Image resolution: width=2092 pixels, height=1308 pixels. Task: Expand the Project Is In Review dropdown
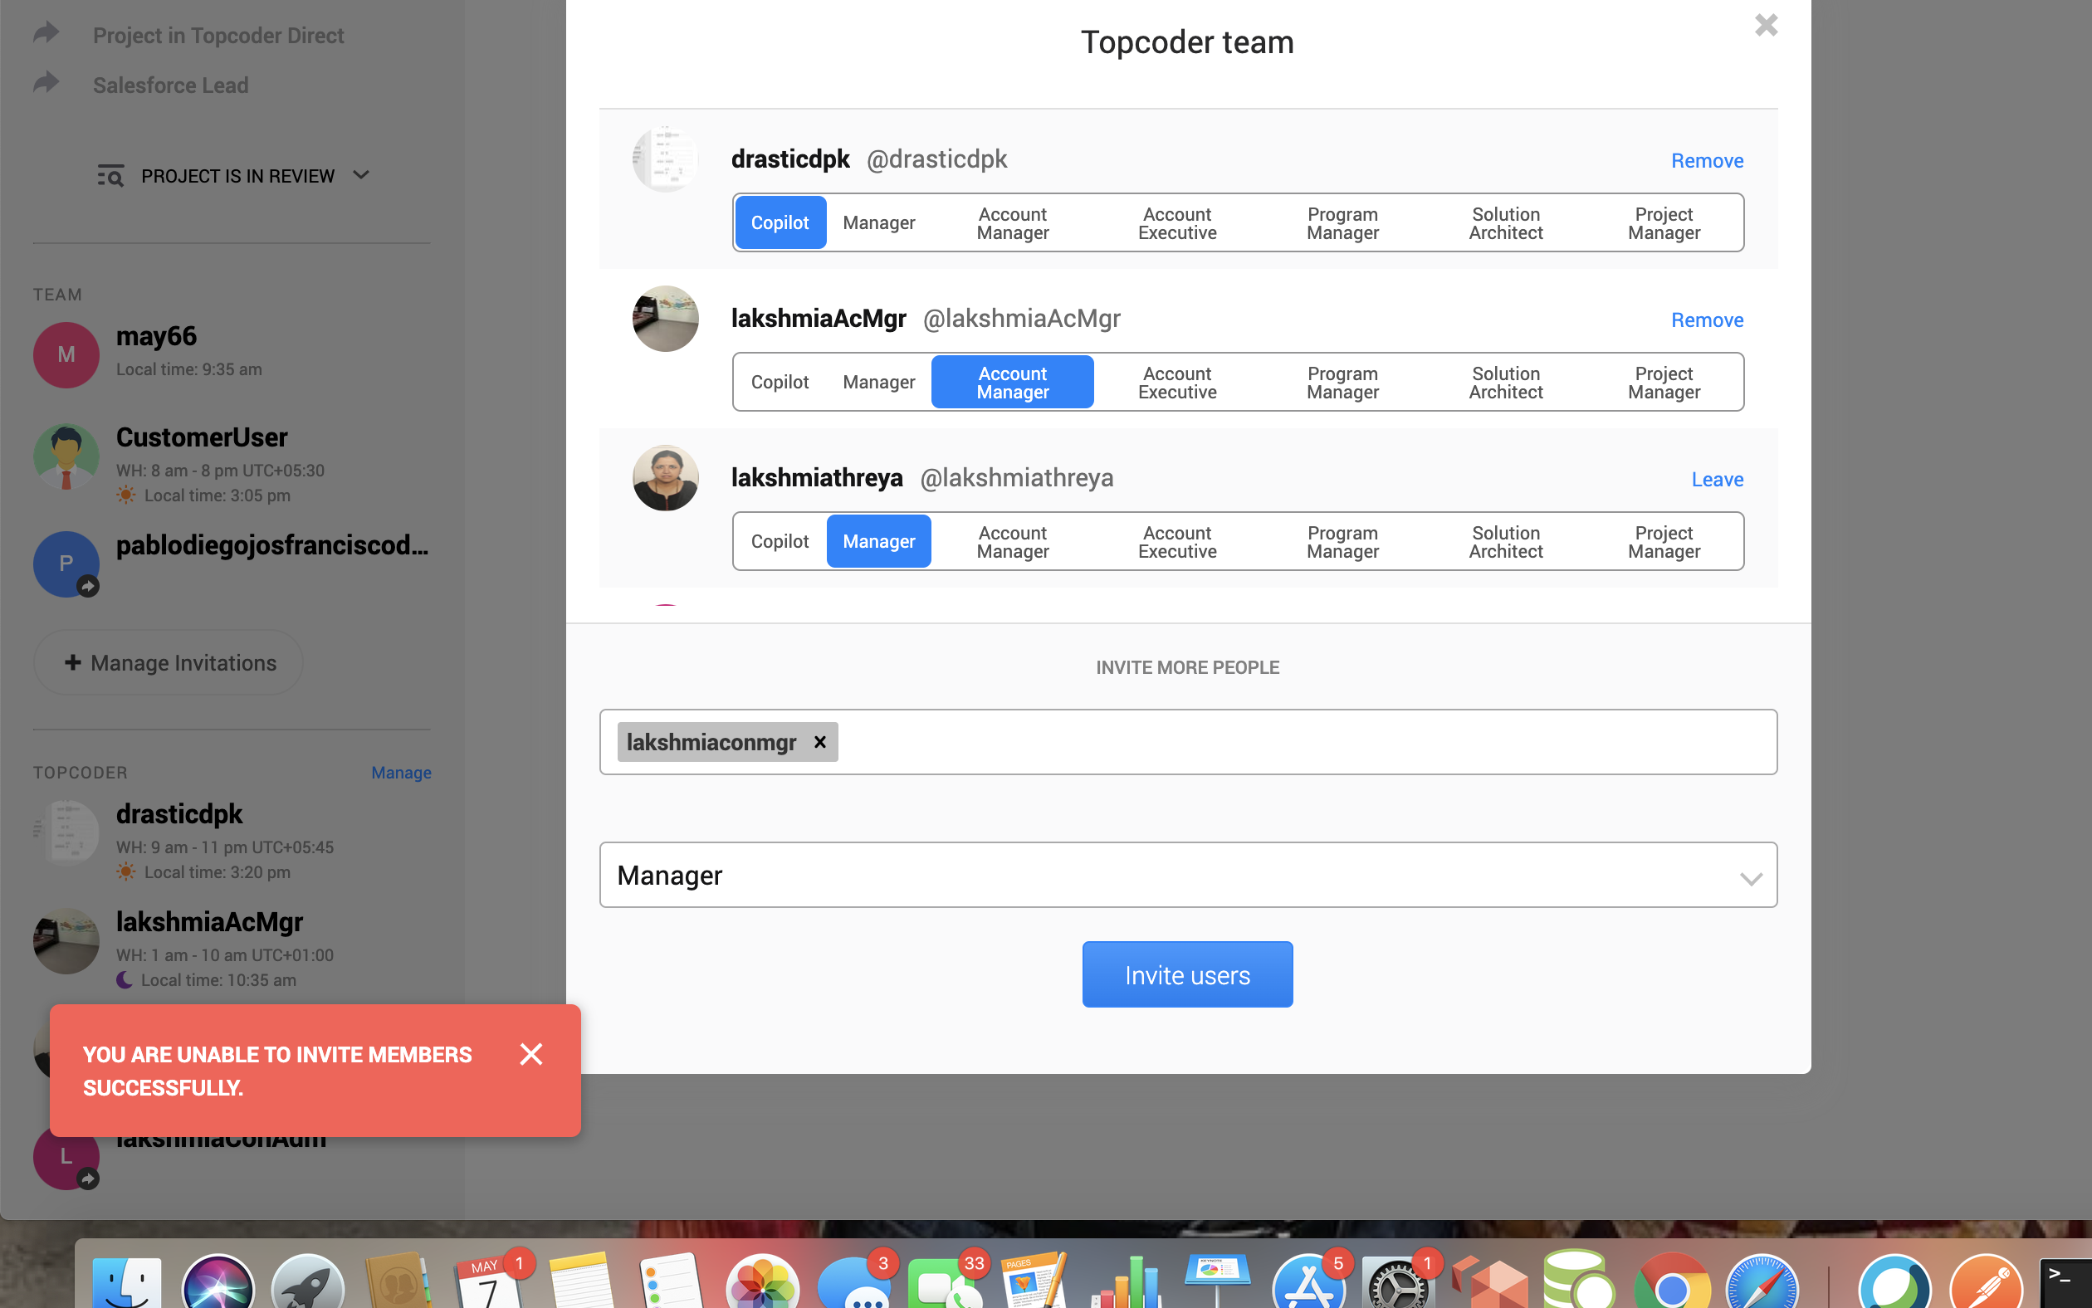click(362, 176)
